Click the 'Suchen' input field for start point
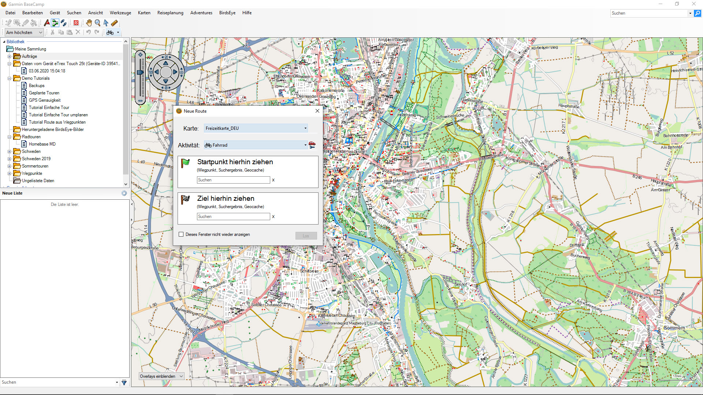The width and height of the screenshot is (703, 395). tap(233, 180)
